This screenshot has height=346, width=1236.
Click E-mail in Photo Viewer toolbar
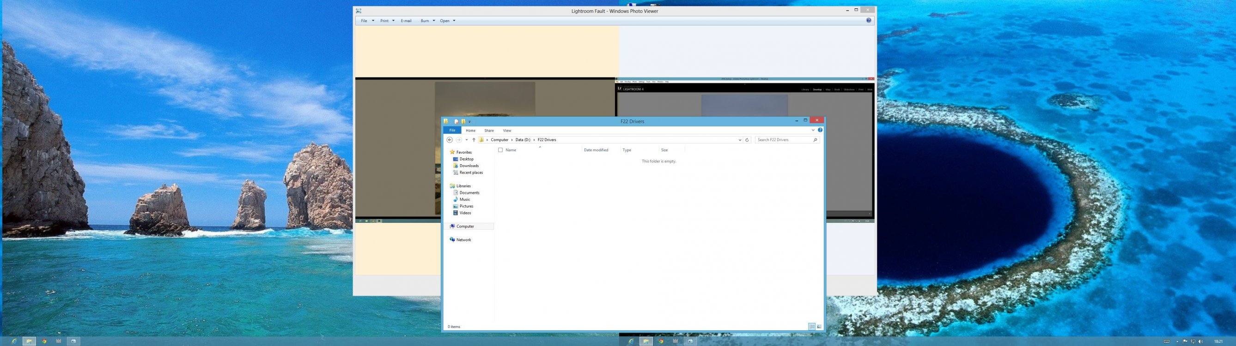pyautogui.click(x=406, y=21)
